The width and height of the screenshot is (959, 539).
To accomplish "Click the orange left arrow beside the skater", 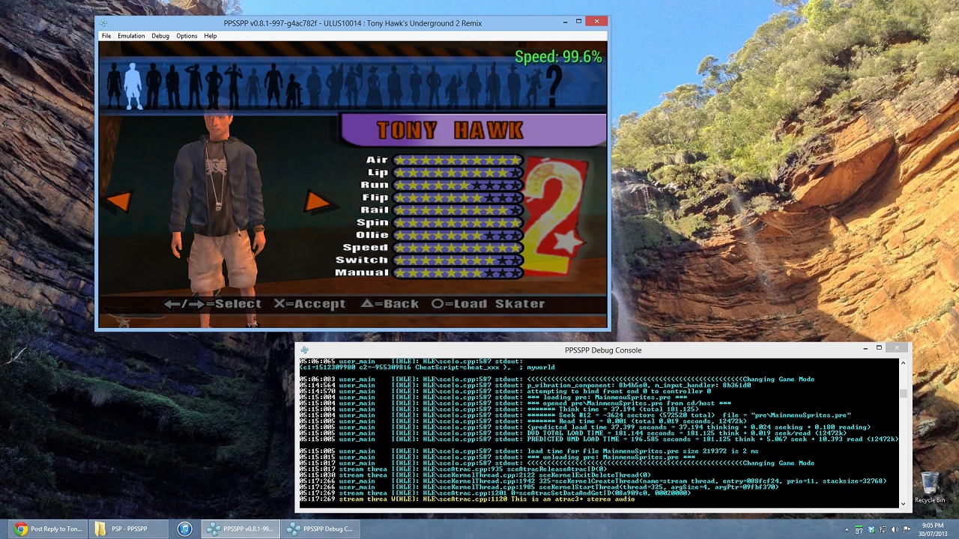I will point(118,201).
